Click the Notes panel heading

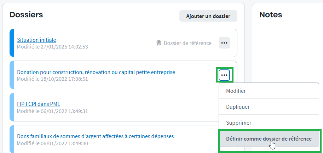271,15
